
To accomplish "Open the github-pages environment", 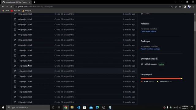I will pyautogui.click(x=150, y=64).
